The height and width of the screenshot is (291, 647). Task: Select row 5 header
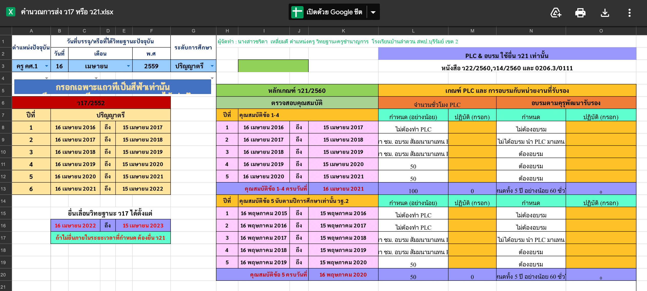tap(6, 91)
